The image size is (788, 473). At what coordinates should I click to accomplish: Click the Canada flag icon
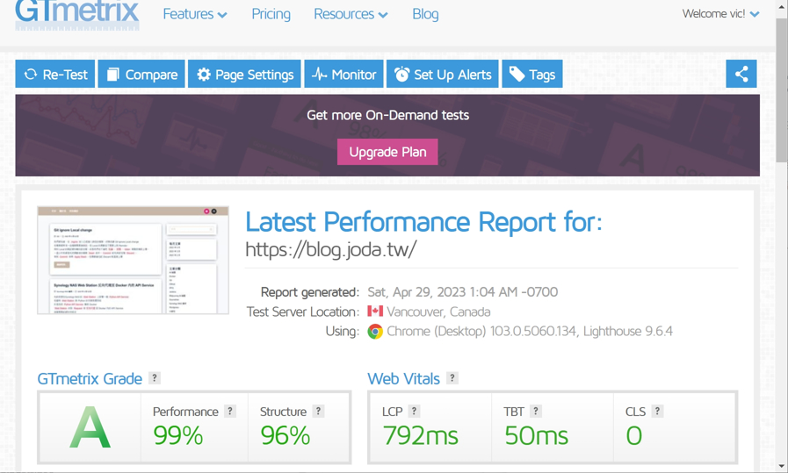coord(375,312)
